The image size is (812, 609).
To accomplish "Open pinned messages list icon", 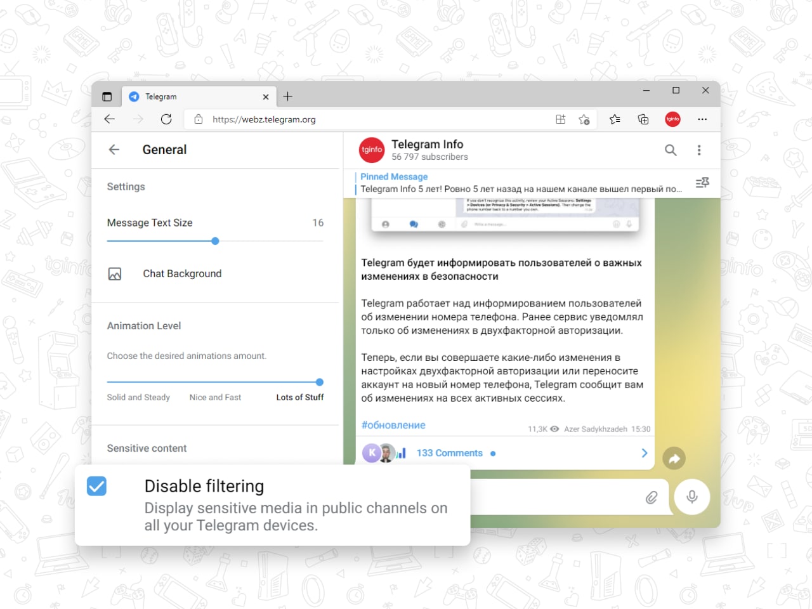I will tap(702, 183).
